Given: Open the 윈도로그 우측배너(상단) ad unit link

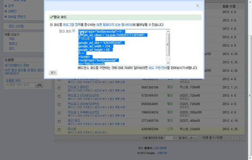Looking at the screenshot, I should click(x=83, y=112).
